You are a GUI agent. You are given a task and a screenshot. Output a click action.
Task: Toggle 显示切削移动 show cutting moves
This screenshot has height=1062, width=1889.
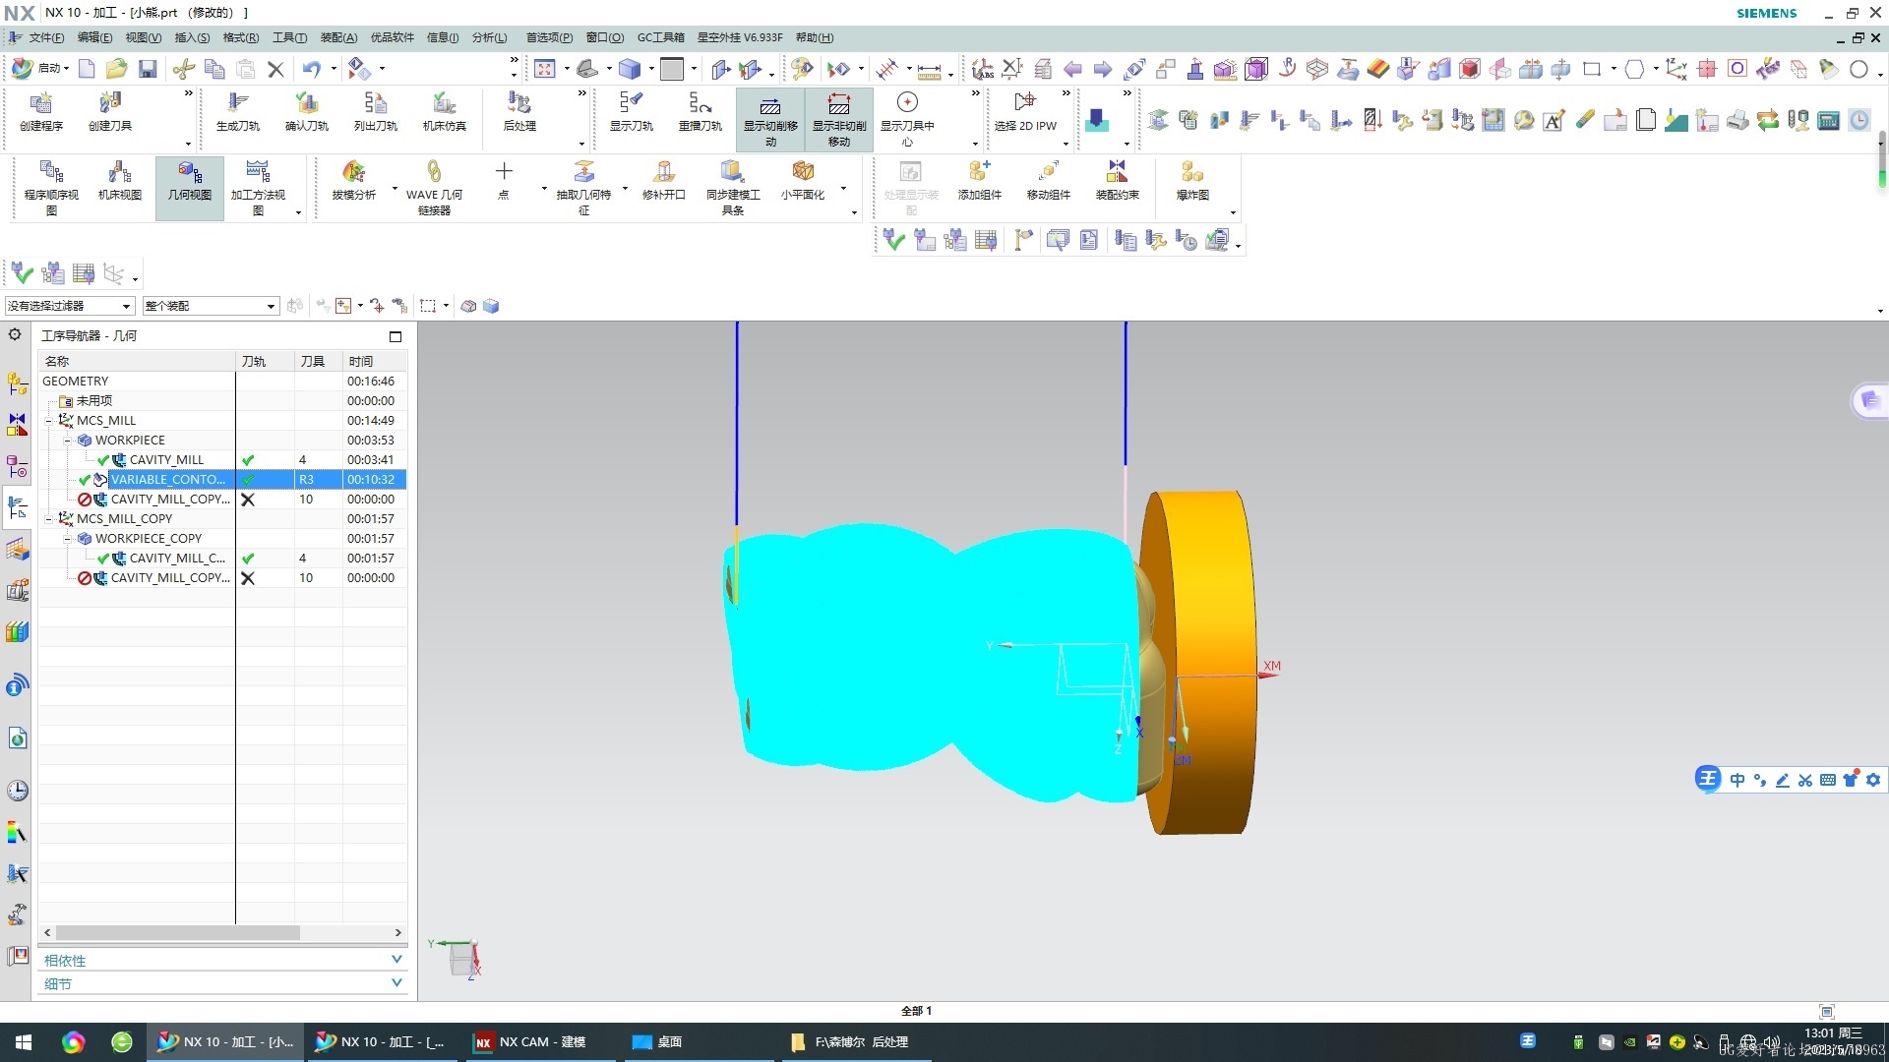pyautogui.click(x=770, y=118)
